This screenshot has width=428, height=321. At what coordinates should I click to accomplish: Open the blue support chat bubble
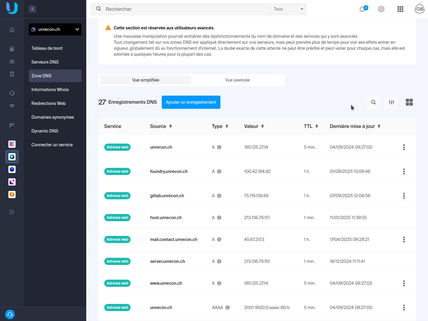click(10, 314)
